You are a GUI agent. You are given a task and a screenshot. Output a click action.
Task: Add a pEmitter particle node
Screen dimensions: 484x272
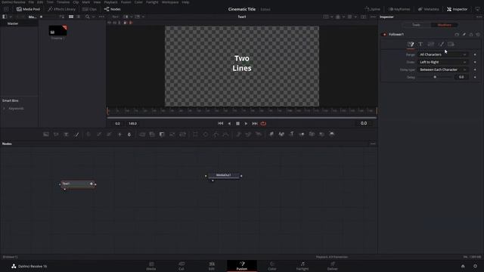[x=238, y=134]
